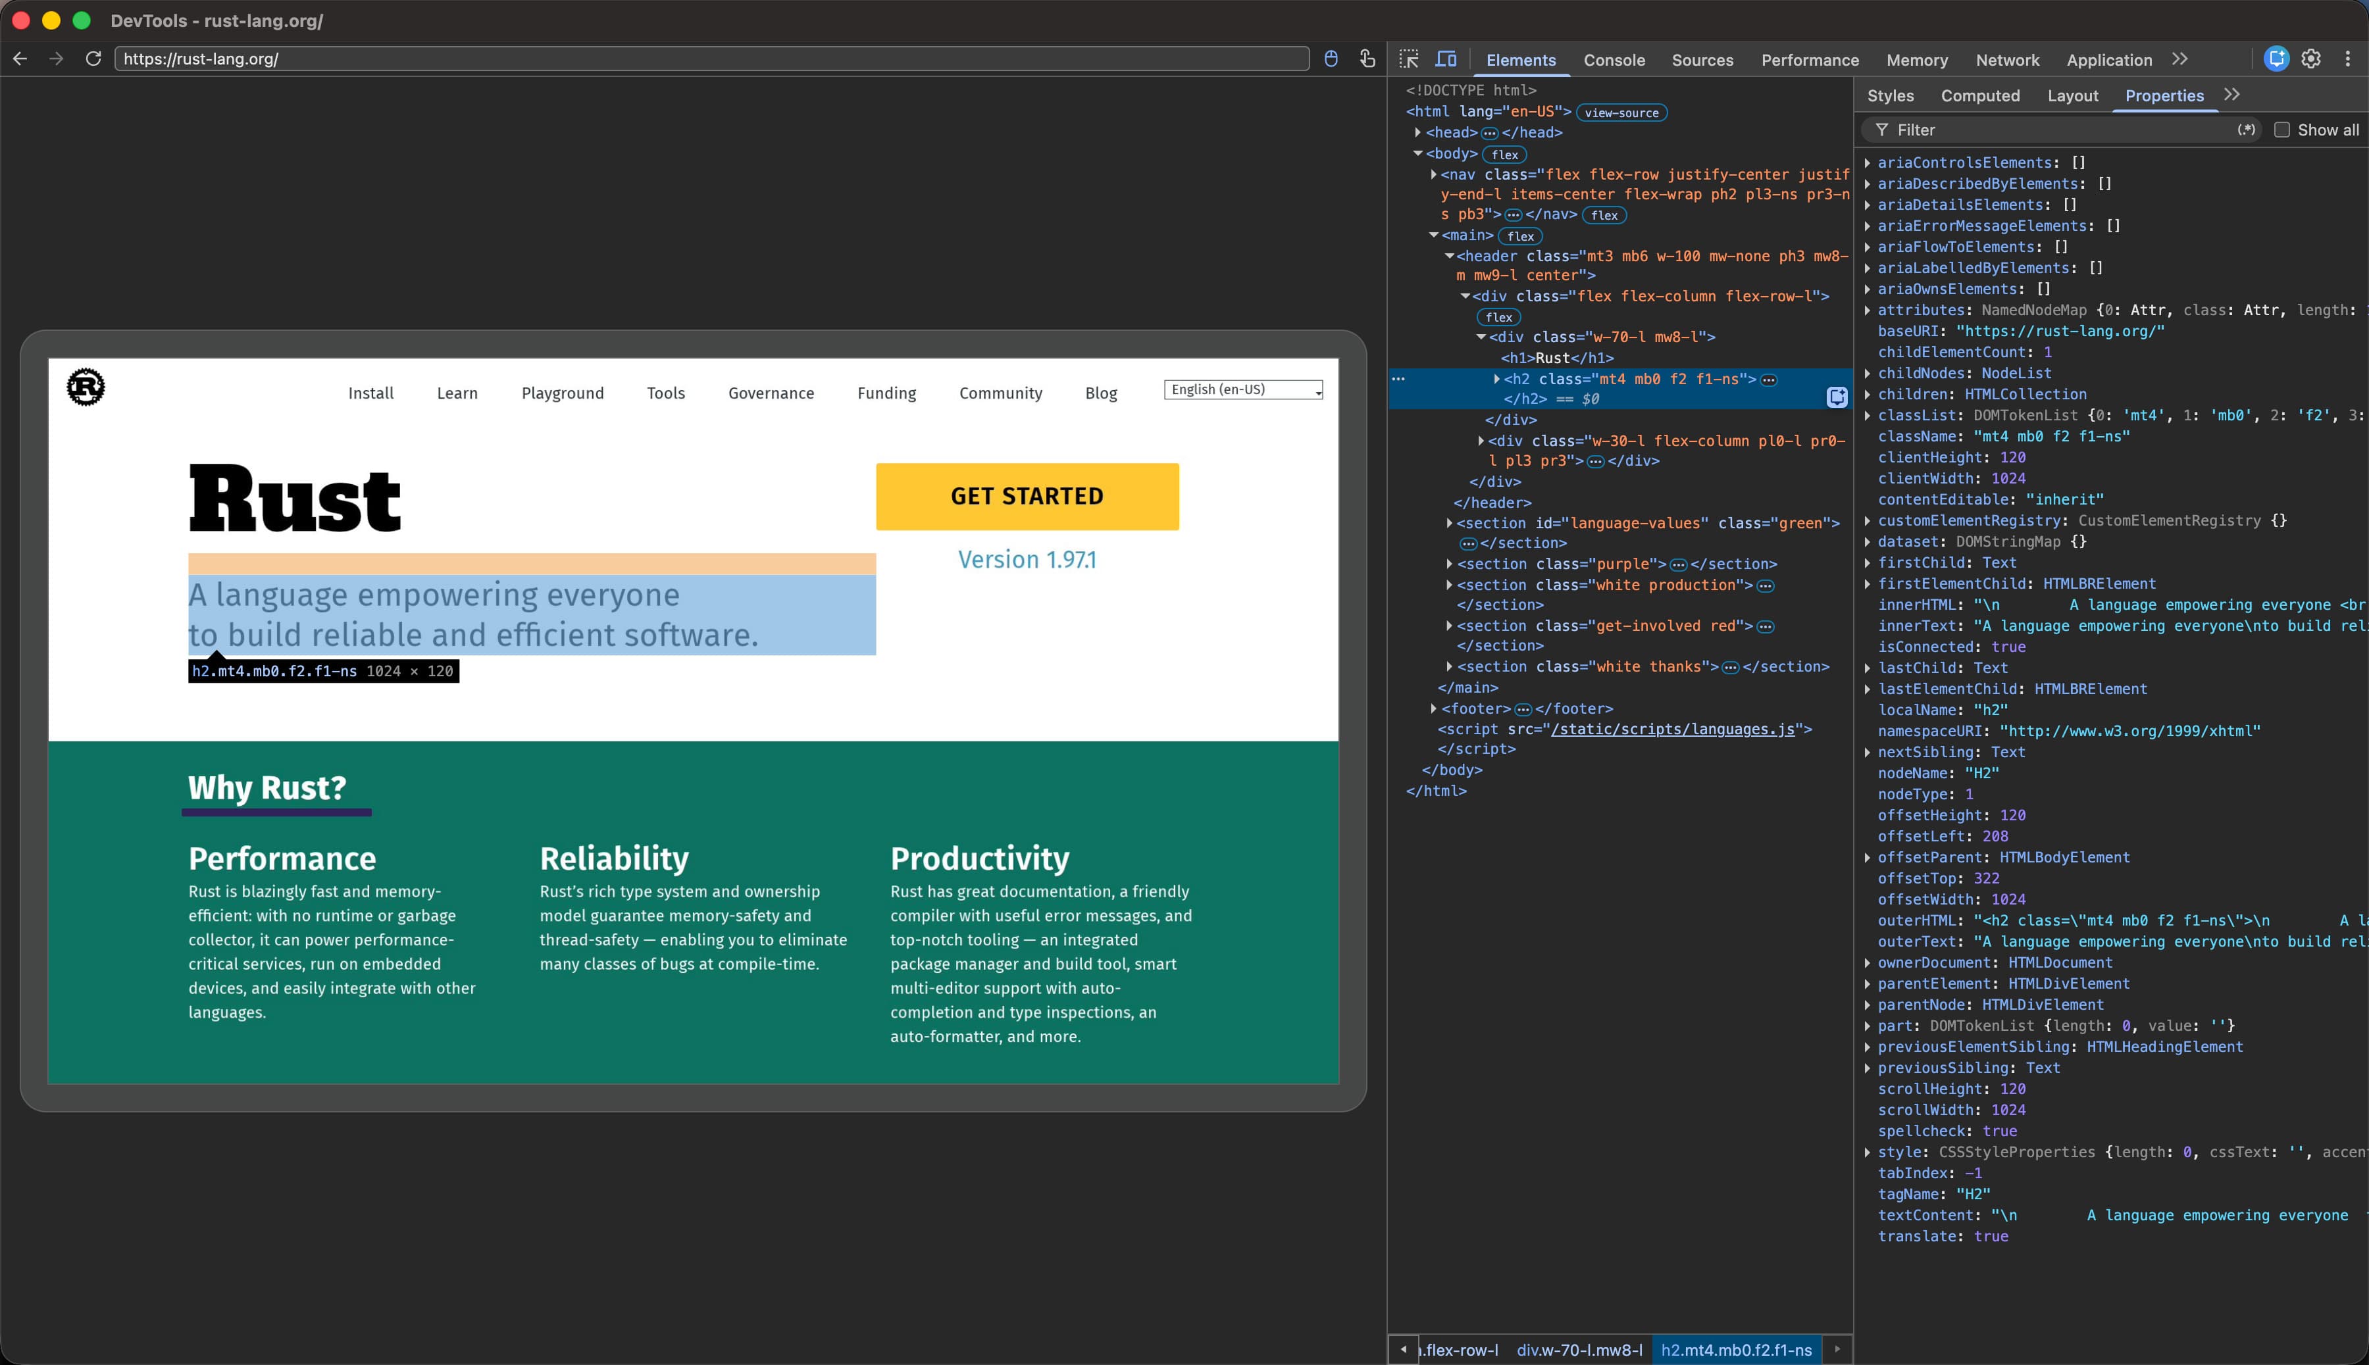2369x1365 pixels.
Task: Go forward in the screencast browser
Action: (57, 58)
